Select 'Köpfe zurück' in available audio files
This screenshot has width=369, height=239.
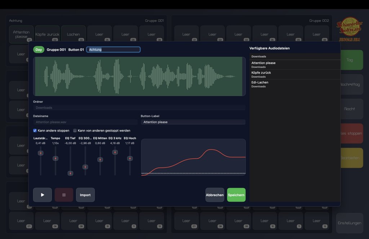[295, 74]
